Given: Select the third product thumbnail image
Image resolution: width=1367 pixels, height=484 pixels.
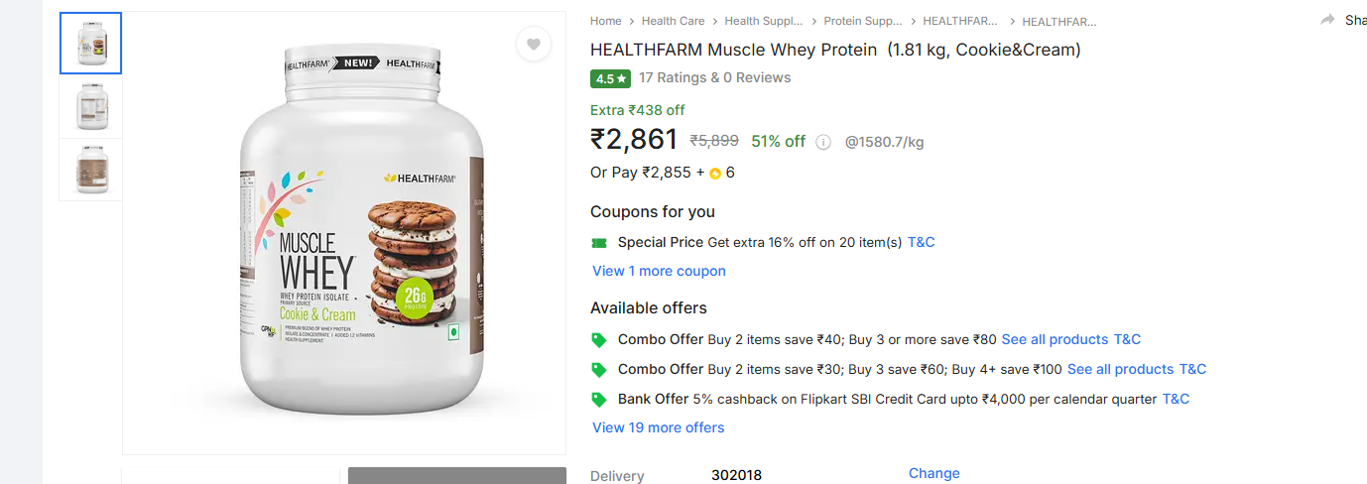Looking at the screenshot, I should (x=90, y=170).
